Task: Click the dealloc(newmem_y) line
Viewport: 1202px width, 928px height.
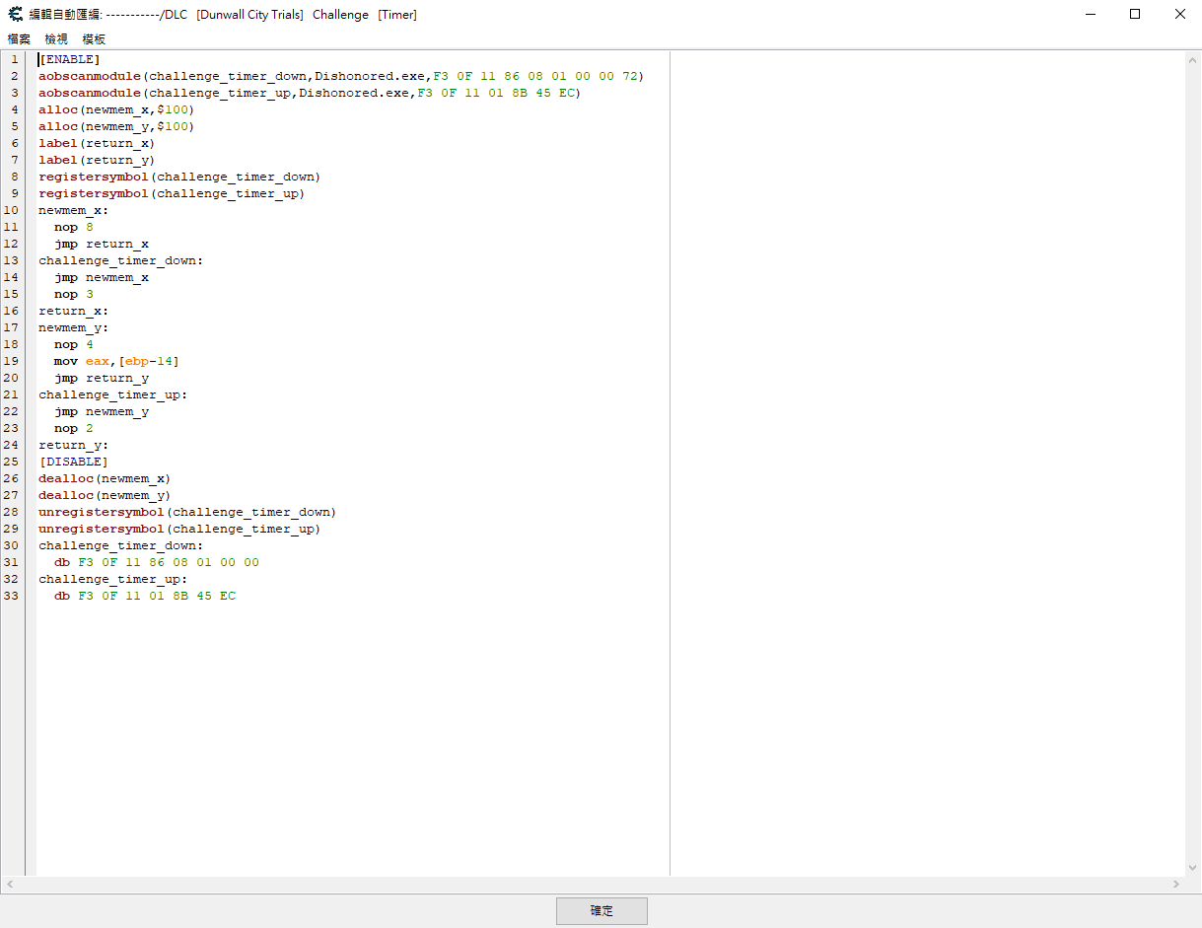Action: [105, 495]
